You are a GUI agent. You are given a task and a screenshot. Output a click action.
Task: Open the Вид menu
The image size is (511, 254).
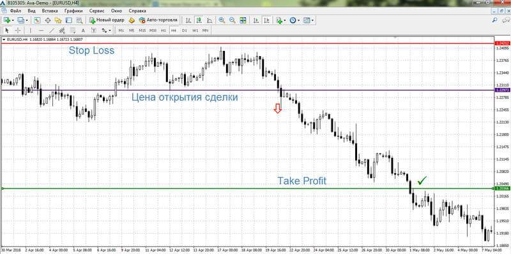pos(31,11)
